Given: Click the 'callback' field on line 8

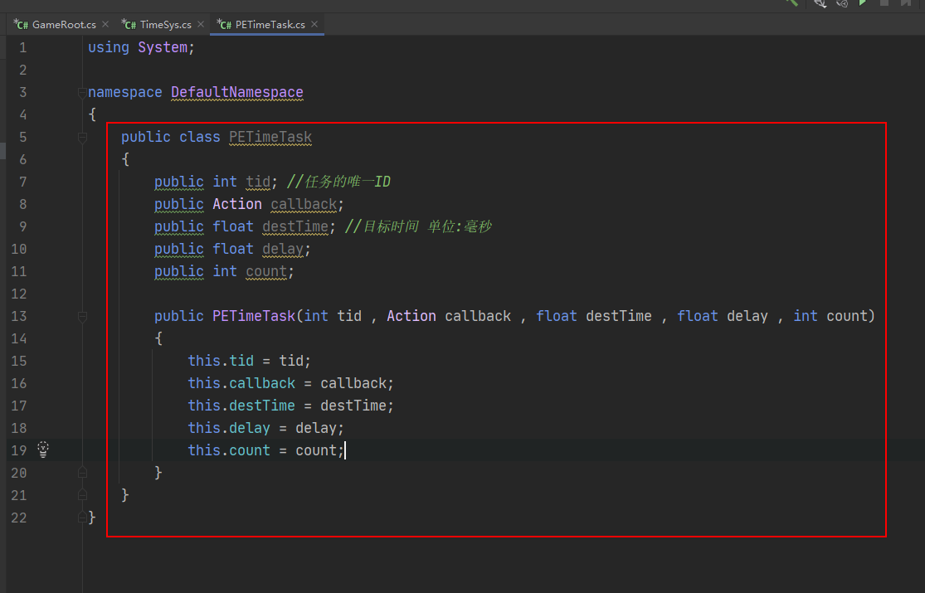Looking at the screenshot, I should pos(304,204).
